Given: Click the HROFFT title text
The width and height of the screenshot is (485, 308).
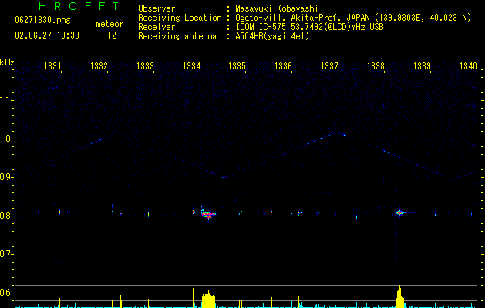Looking at the screenshot, I should [79, 6].
